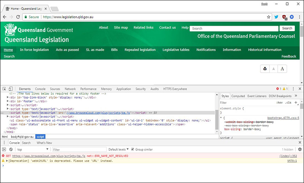Screen dimensions: 304x183
Task: Open What's New drawer tab
Action: click(x=44, y=143)
